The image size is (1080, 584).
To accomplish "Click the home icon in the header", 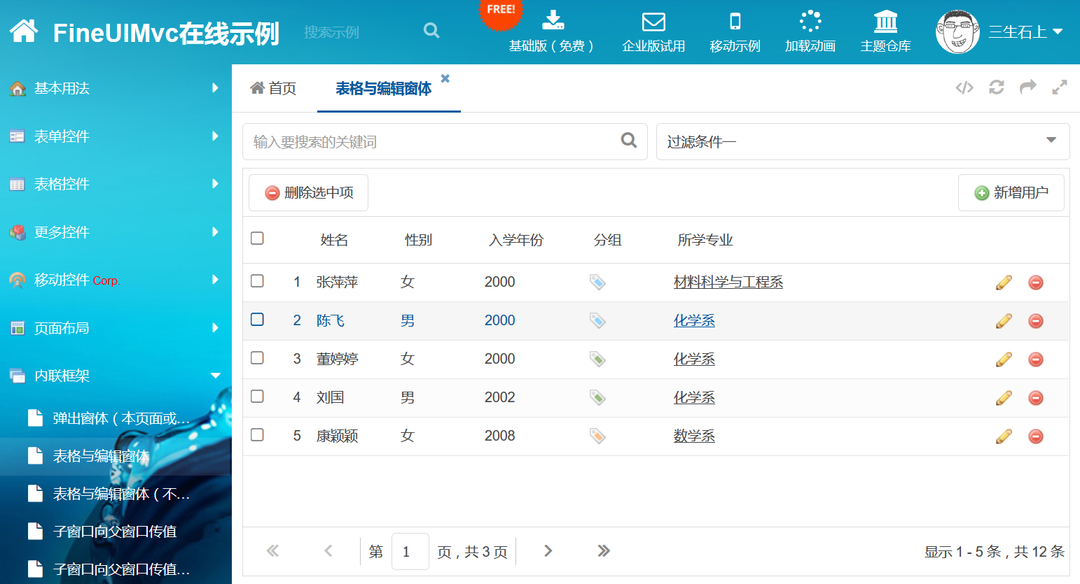I will click(24, 31).
